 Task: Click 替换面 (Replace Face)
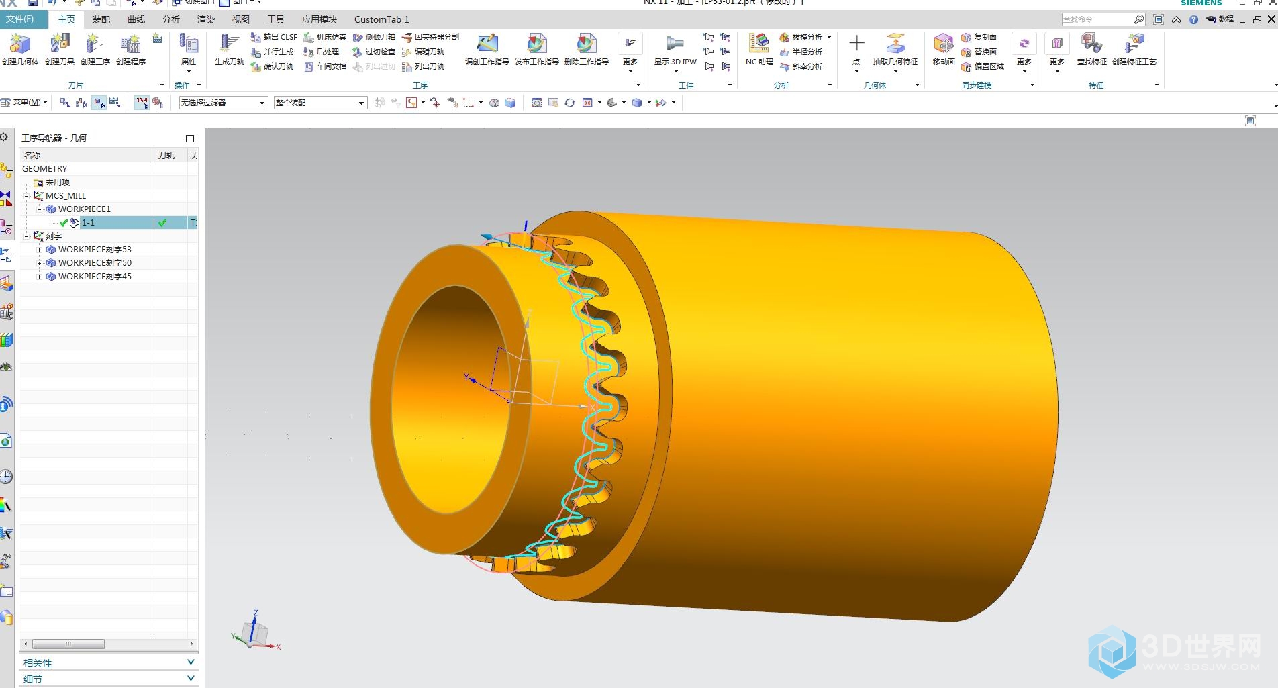pyautogui.click(x=979, y=52)
